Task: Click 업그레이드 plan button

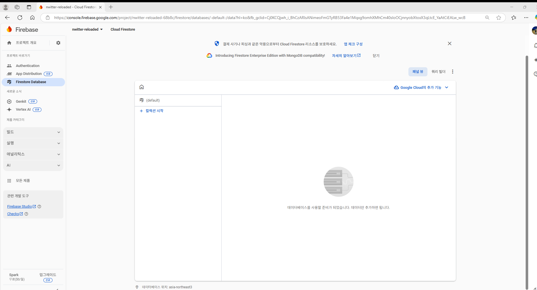Action: 48,275
